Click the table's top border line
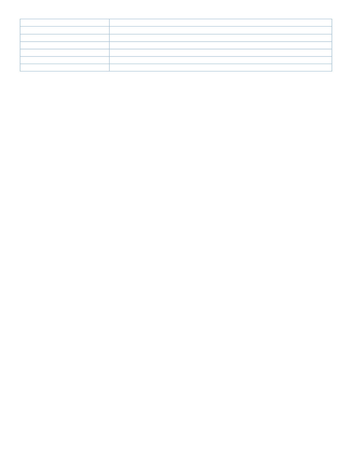This screenshot has height=469, width=352. click(176, 19)
